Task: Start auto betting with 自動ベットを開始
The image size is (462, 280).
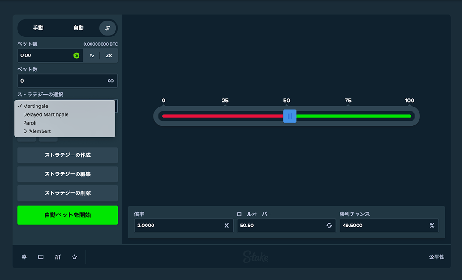Action: tap(67, 215)
